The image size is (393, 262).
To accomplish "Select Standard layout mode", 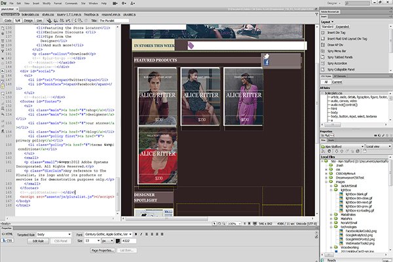I will pos(327,27).
